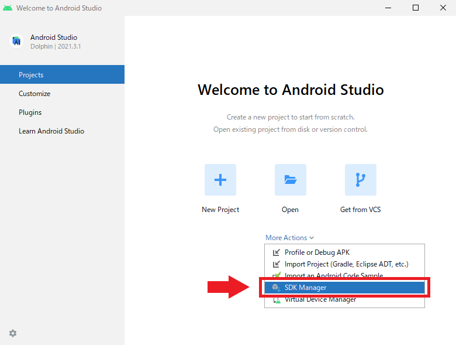Choose Import an Android Code Sample
This screenshot has height=345, width=456.
click(344, 274)
